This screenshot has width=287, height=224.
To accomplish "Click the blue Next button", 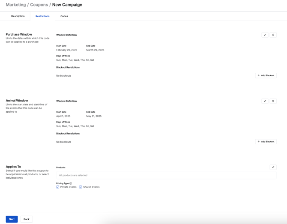I will pos(12,219).
